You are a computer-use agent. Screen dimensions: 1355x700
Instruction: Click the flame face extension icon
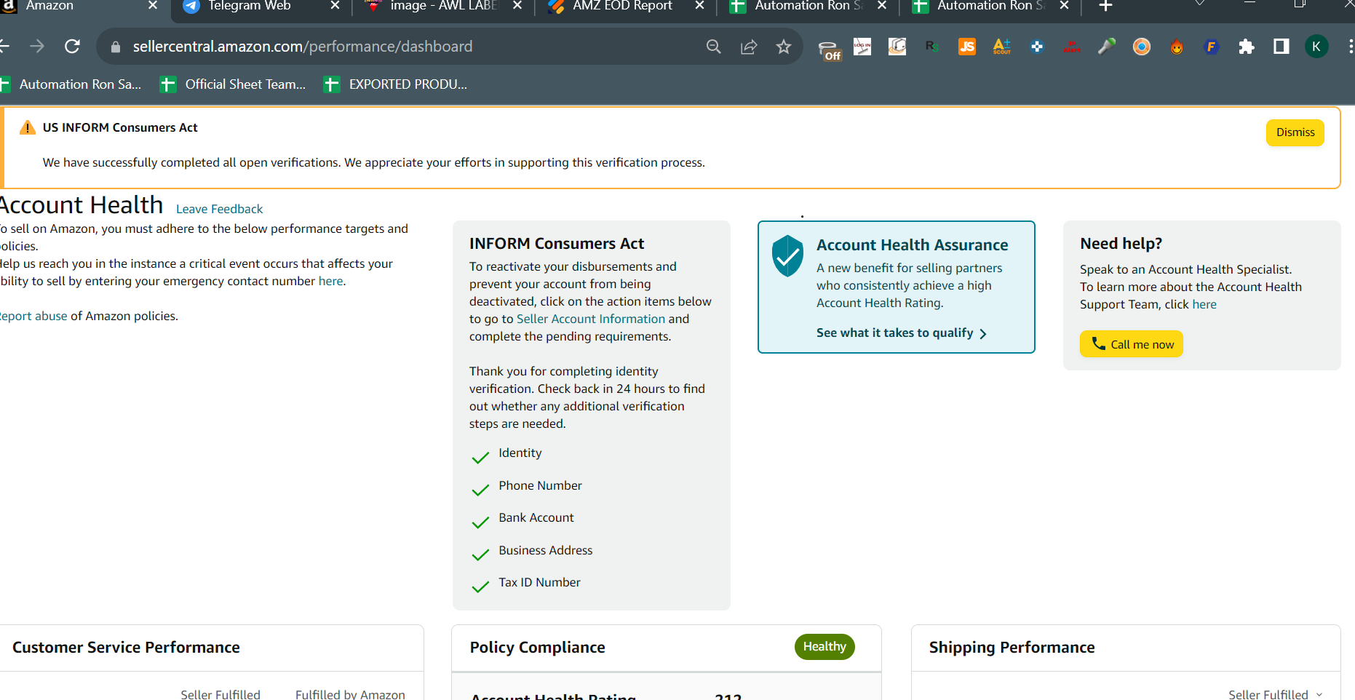pyautogui.click(x=1177, y=47)
